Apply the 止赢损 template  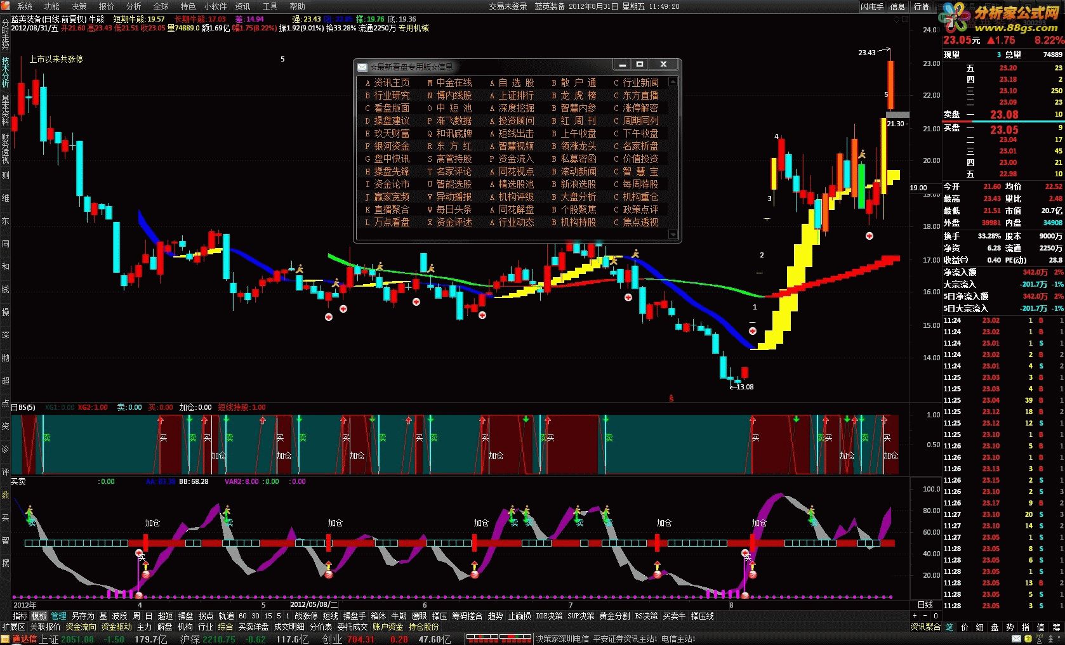(520, 616)
